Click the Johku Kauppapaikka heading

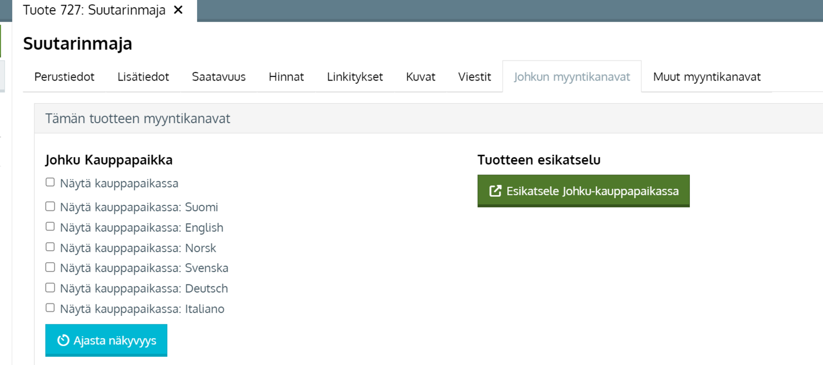coord(109,160)
